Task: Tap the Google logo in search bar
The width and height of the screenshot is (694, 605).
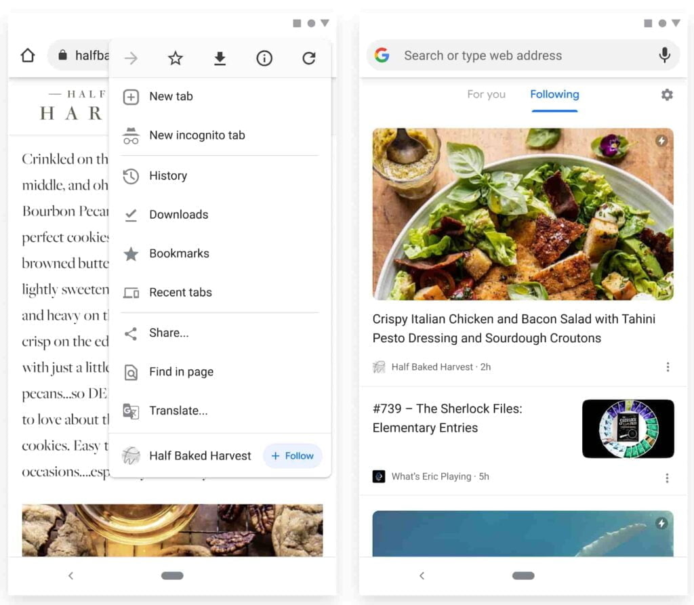Action: [x=382, y=56]
